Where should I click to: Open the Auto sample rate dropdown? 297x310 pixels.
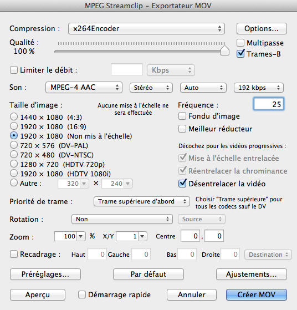[203, 88]
